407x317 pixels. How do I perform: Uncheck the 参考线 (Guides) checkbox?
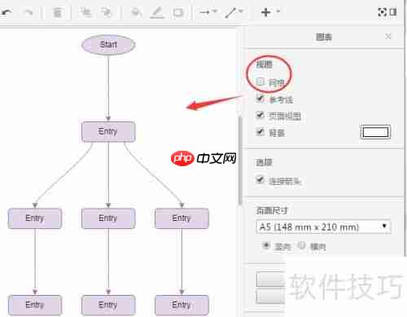[x=260, y=99]
